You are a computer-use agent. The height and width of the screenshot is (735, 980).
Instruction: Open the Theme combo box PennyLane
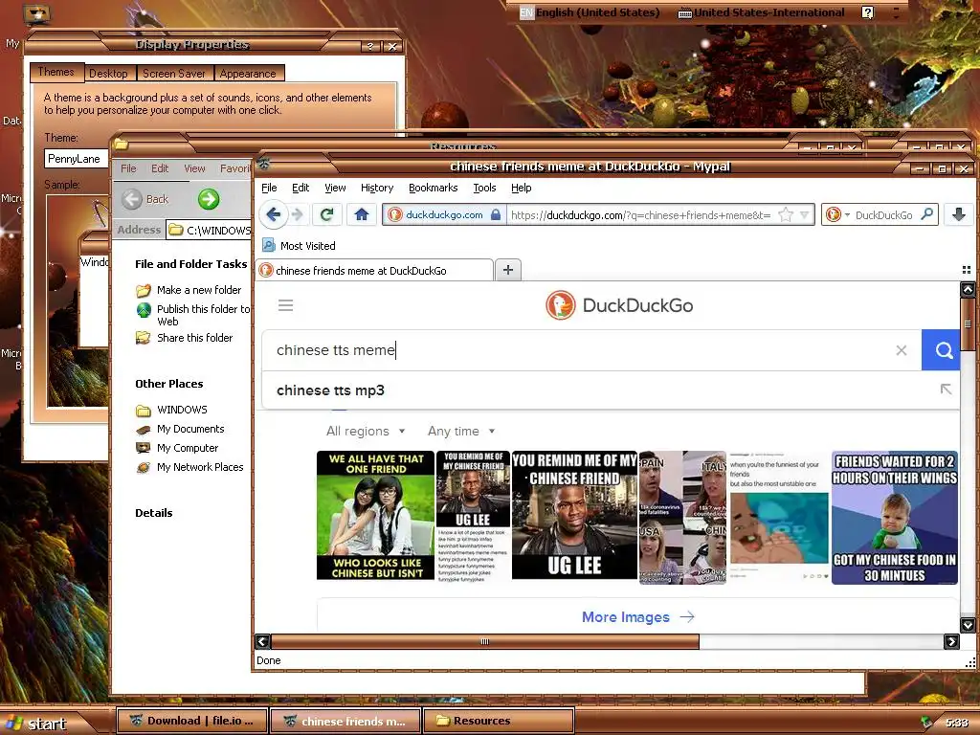point(77,159)
